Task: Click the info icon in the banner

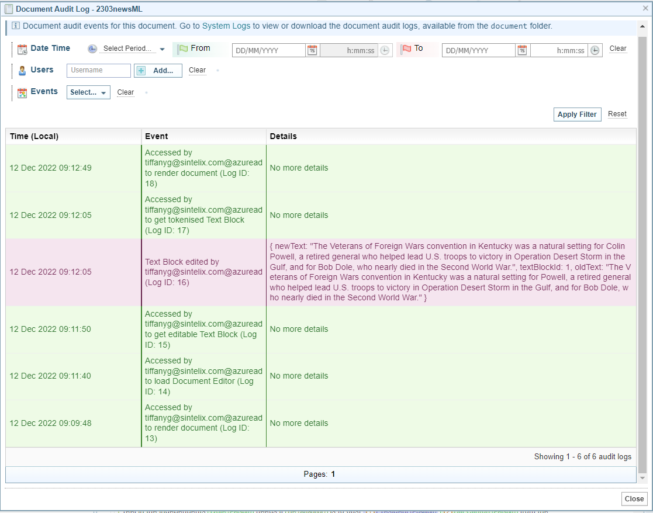Action: click(x=16, y=26)
